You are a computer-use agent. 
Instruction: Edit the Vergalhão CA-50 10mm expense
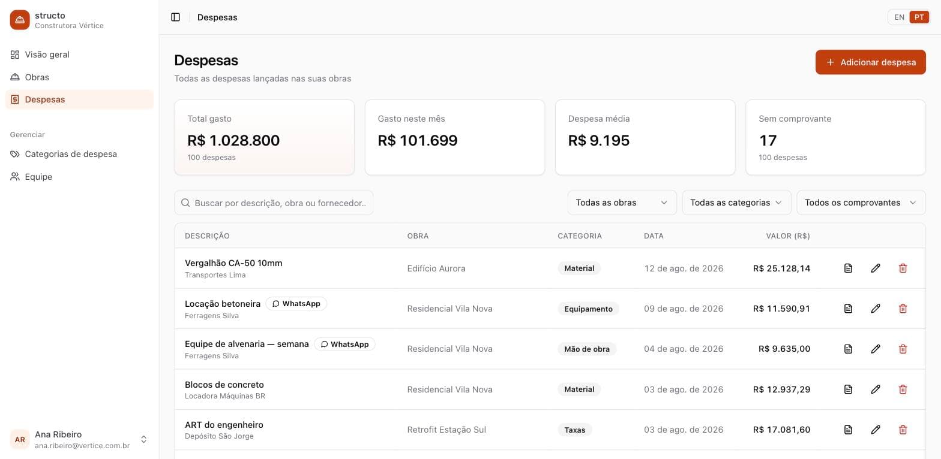pos(876,268)
